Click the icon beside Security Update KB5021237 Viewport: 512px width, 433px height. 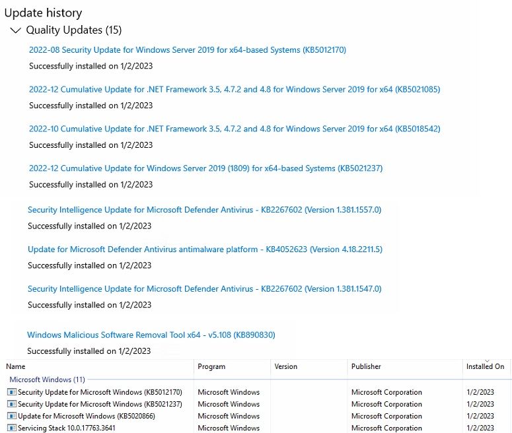point(12,404)
